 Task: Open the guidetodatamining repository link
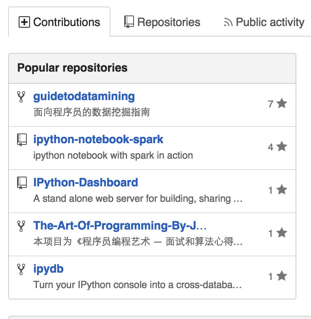pyautogui.click(x=84, y=96)
